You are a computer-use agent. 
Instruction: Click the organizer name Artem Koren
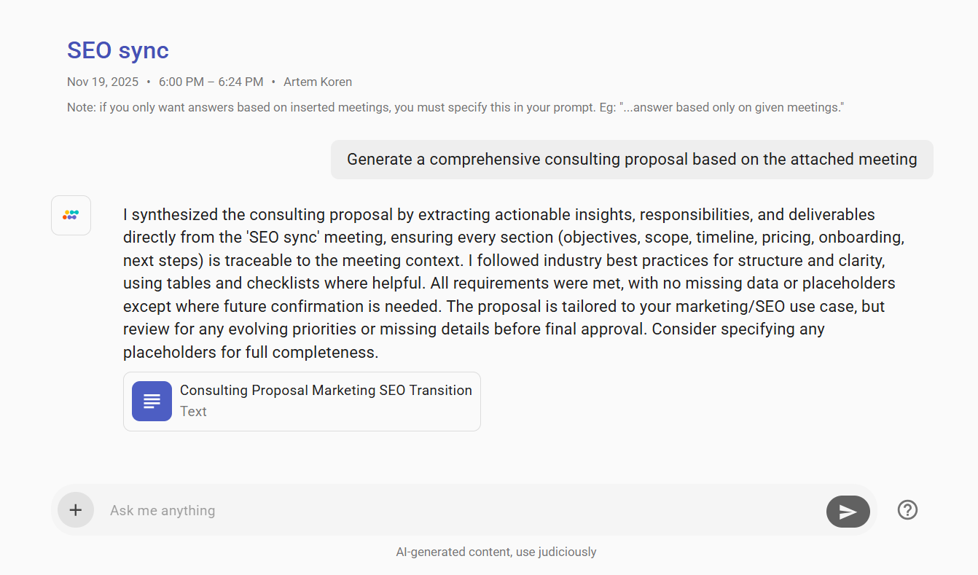pos(318,82)
